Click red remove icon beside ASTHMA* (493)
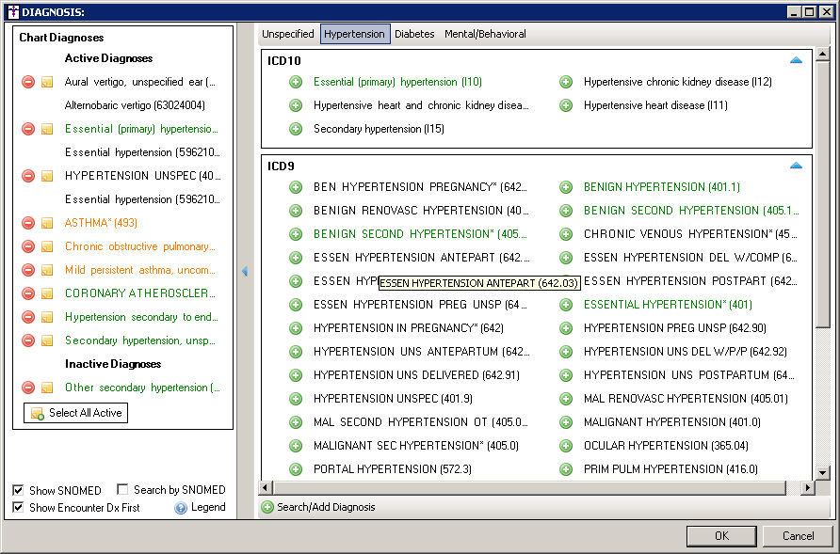This screenshot has height=554, width=840. [28, 223]
